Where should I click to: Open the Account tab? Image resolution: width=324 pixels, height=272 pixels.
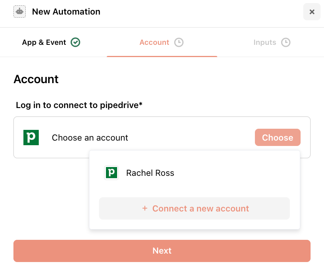click(x=162, y=42)
